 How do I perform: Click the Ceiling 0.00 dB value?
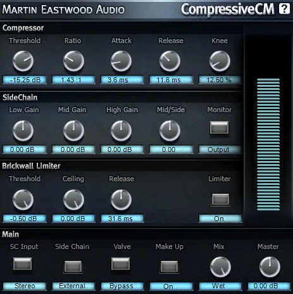coord(73,219)
